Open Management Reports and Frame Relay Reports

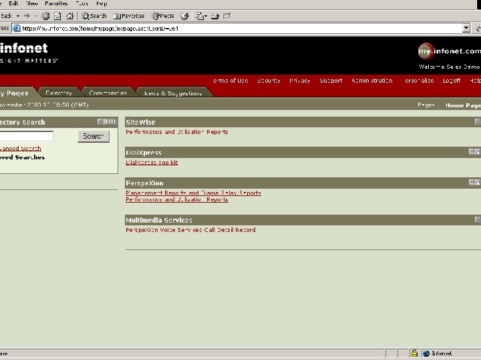[193, 193]
